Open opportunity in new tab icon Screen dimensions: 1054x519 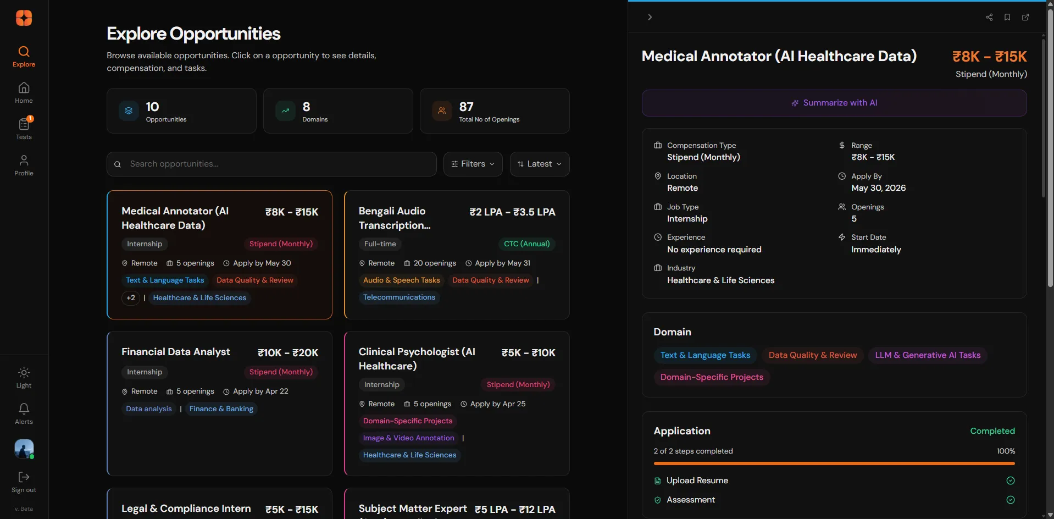(1025, 17)
